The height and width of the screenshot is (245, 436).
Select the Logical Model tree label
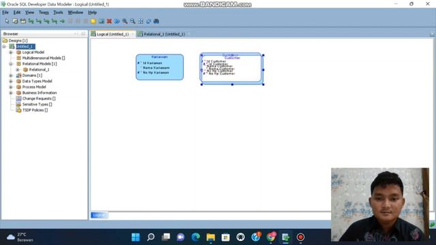tap(33, 52)
